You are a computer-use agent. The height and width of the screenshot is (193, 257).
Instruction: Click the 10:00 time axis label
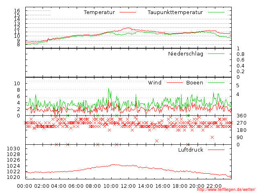(111, 186)
